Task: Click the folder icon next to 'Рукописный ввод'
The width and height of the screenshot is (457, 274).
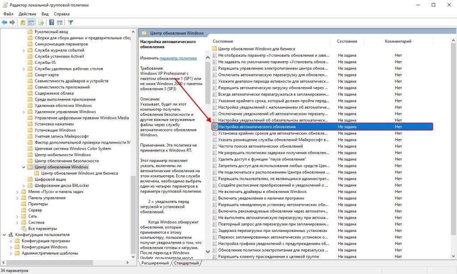Action: (x=30, y=32)
